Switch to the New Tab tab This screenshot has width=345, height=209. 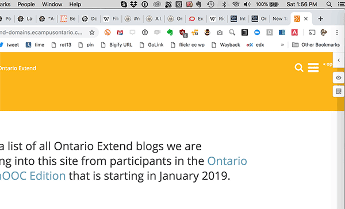tap(280, 19)
